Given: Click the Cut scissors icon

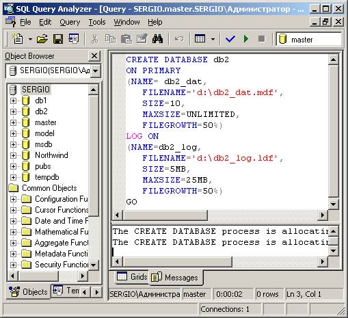Looking at the screenshot, I should coord(94,39).
